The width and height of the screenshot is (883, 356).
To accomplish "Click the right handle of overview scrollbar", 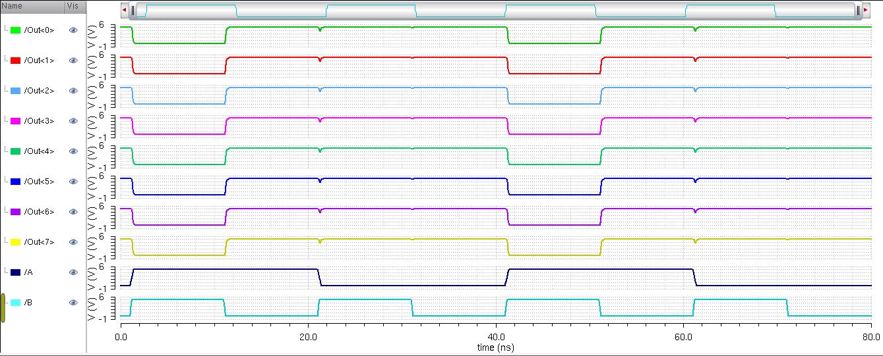I will (857, 11).
